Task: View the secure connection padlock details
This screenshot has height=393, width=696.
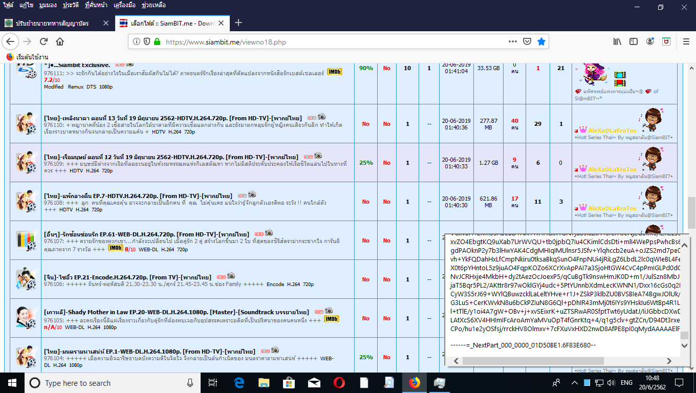Action: (x=157, y=41)
